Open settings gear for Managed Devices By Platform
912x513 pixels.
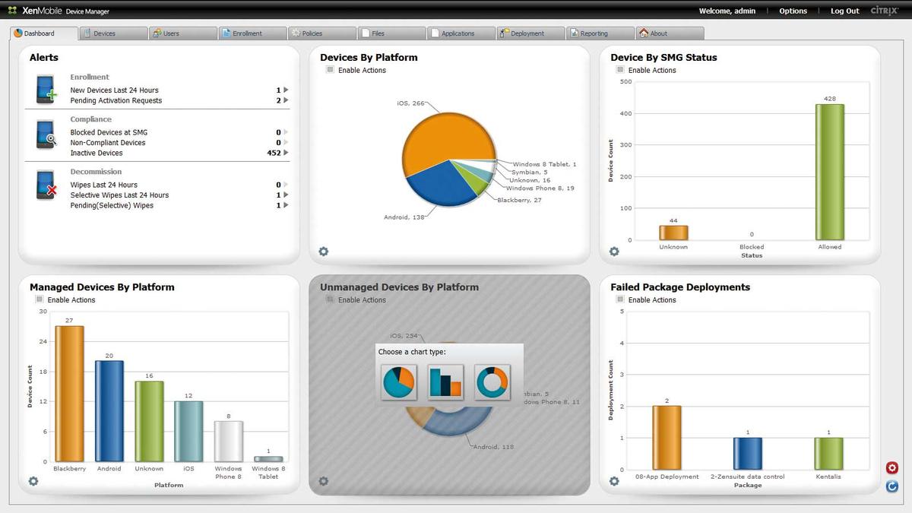(33, 481)
